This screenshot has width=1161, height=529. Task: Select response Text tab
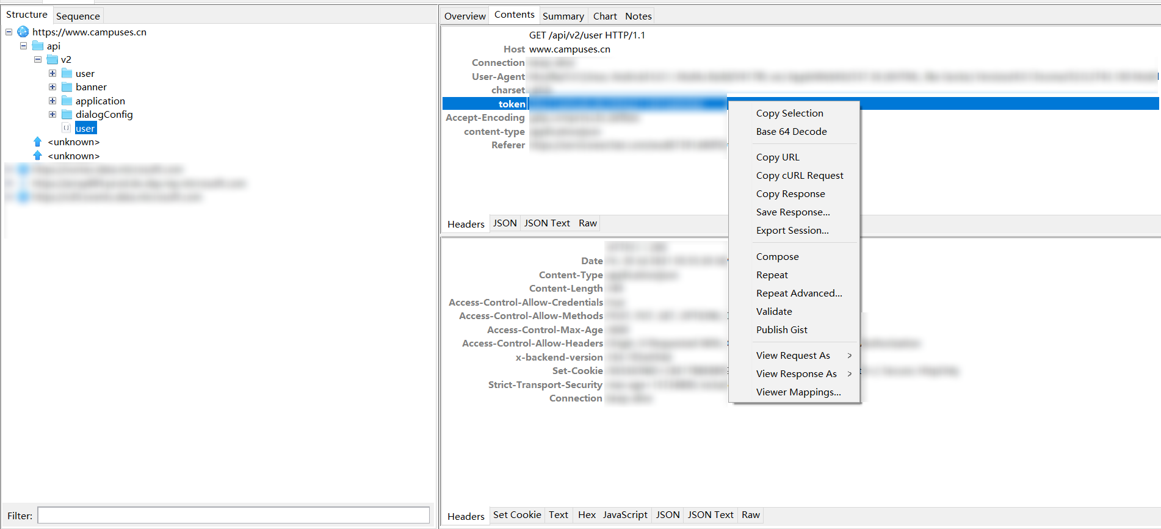(x=559, y=515)
